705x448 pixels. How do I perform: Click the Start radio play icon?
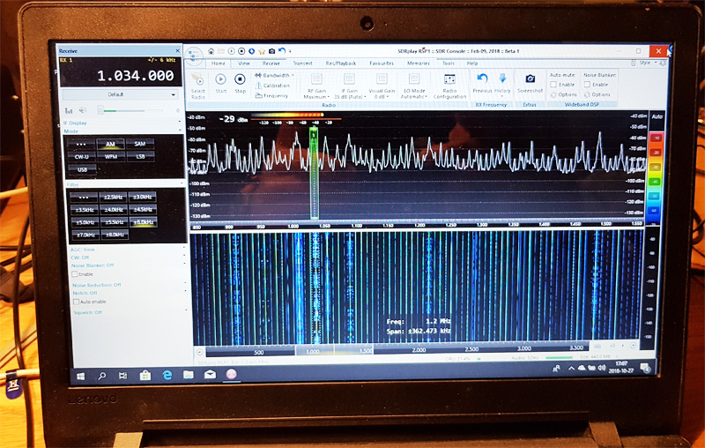(x=220, y=79)
